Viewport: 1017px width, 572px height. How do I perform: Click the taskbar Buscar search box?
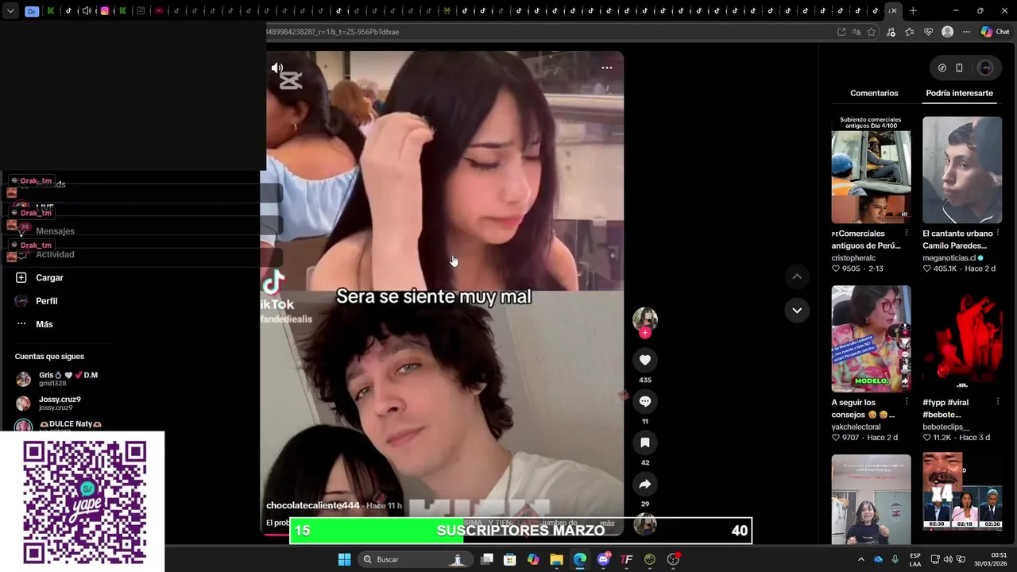click(x=414, y=559)
